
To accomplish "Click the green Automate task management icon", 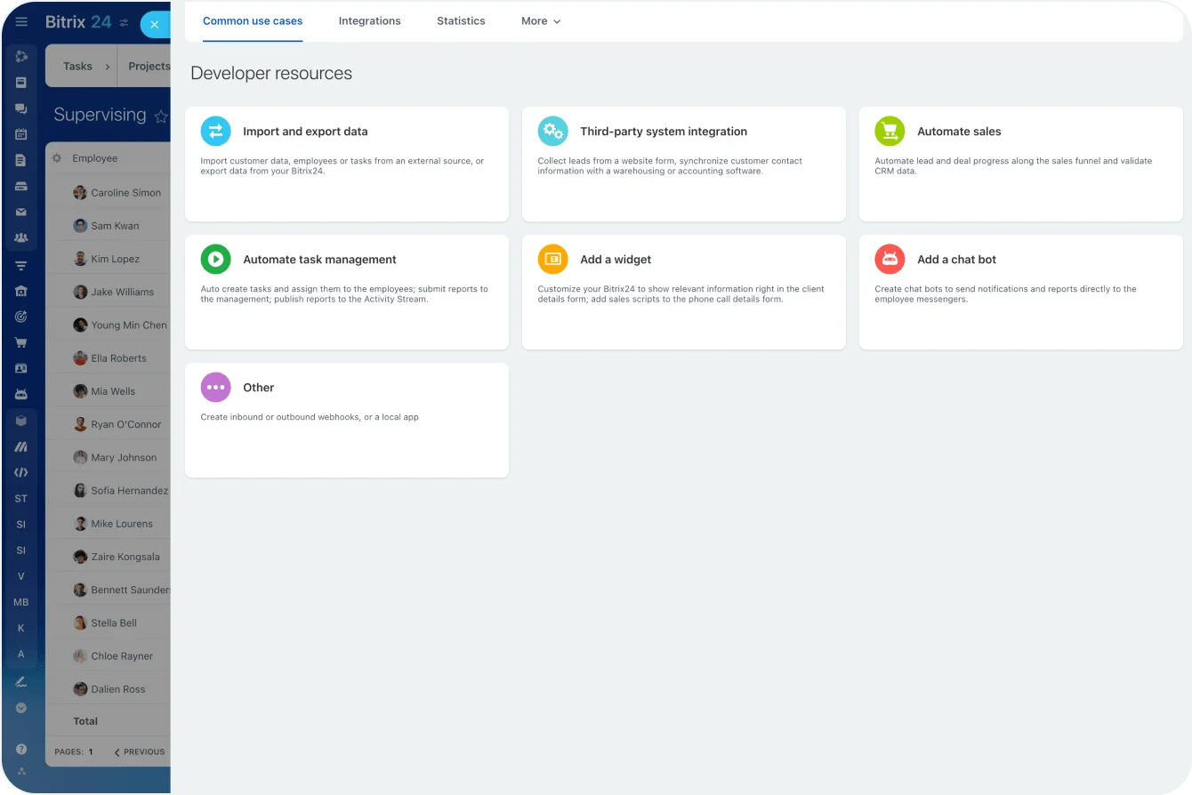I will (x=215, y=260).
